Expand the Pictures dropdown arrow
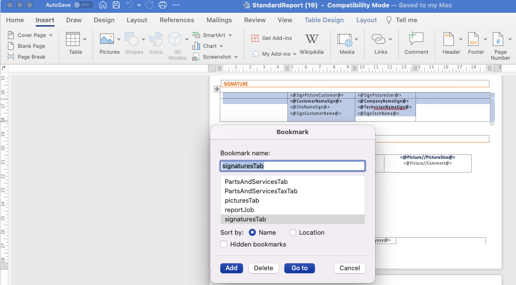The height and width of the screenshot is (285, 516). coord(119,39)
